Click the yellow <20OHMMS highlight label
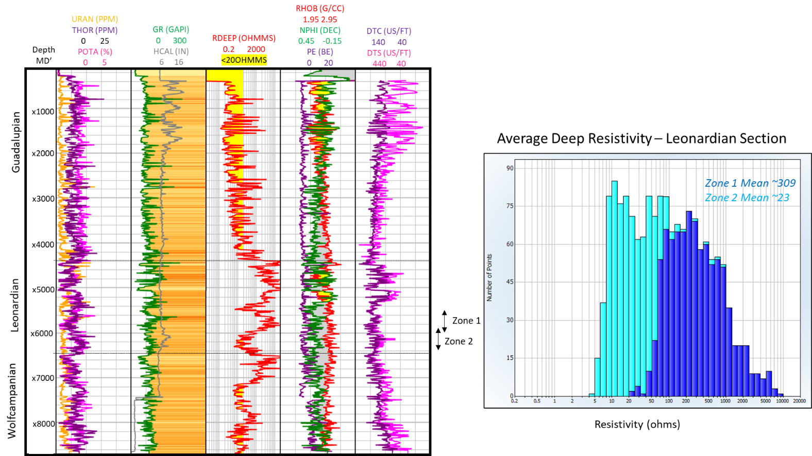 coord(244,60)
